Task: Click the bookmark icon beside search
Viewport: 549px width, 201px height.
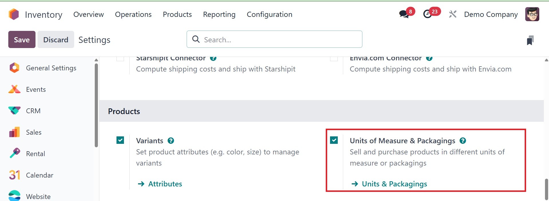Action: click(530, 40)
